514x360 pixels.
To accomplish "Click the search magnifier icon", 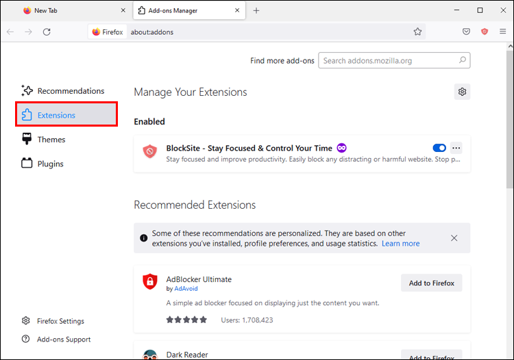I will pos(463,60).
